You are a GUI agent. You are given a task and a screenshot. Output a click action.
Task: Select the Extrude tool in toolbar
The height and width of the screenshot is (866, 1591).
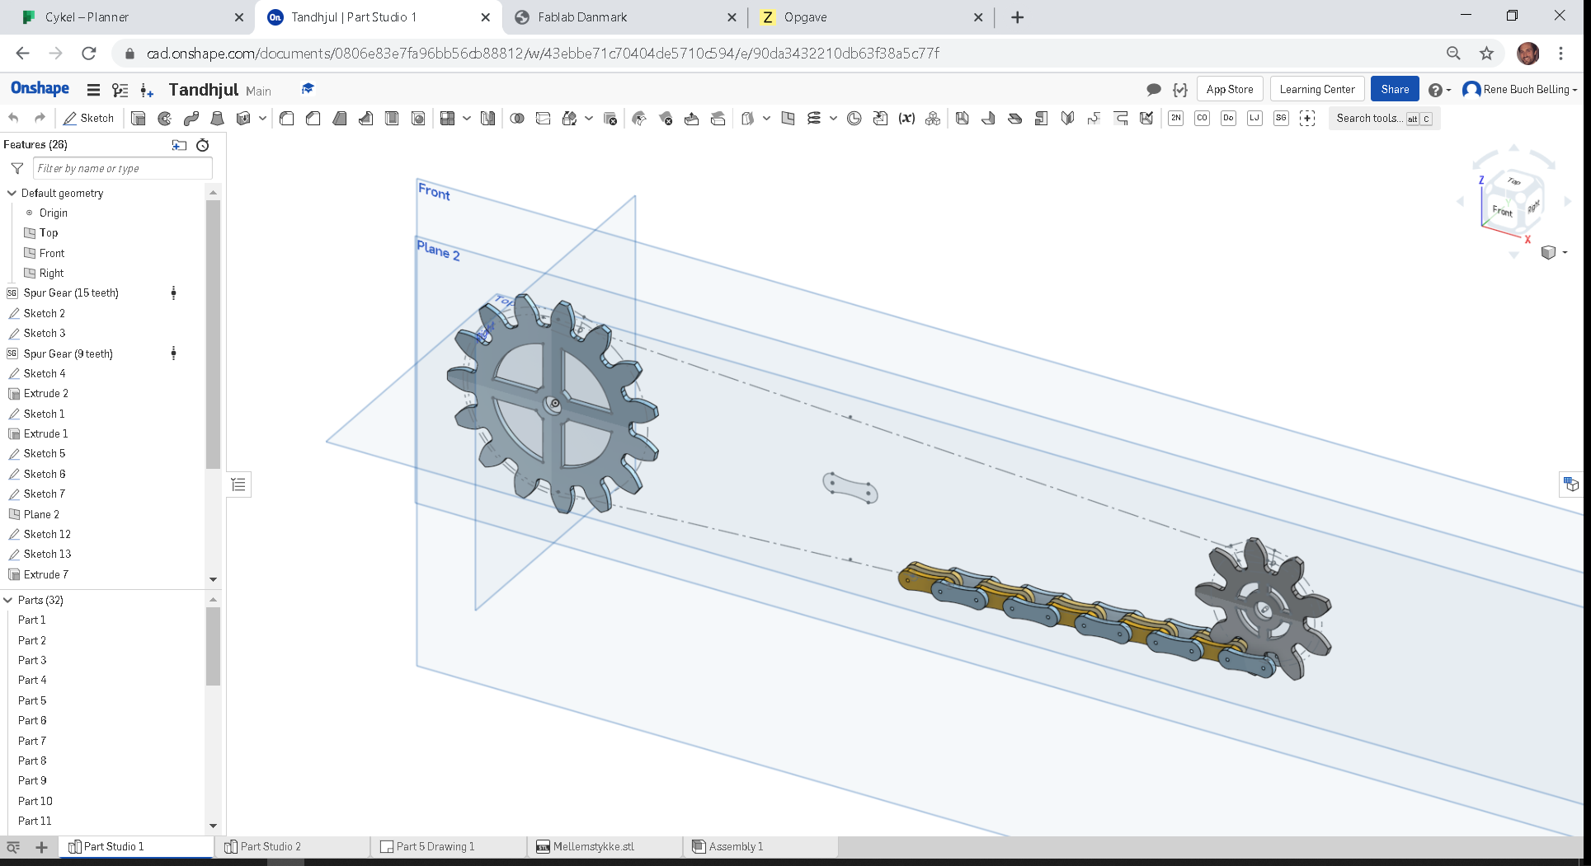(139, 119)
